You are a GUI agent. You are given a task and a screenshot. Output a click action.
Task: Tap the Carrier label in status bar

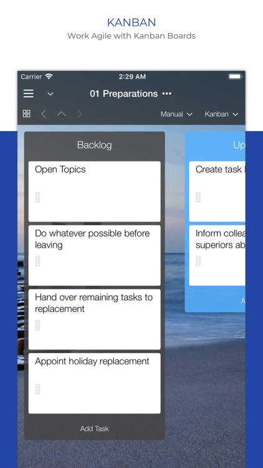click(31, 77)
